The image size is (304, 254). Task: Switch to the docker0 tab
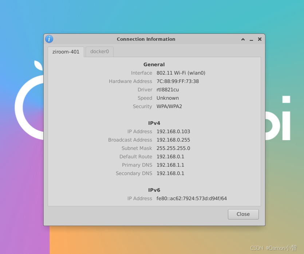pos(99,52)
